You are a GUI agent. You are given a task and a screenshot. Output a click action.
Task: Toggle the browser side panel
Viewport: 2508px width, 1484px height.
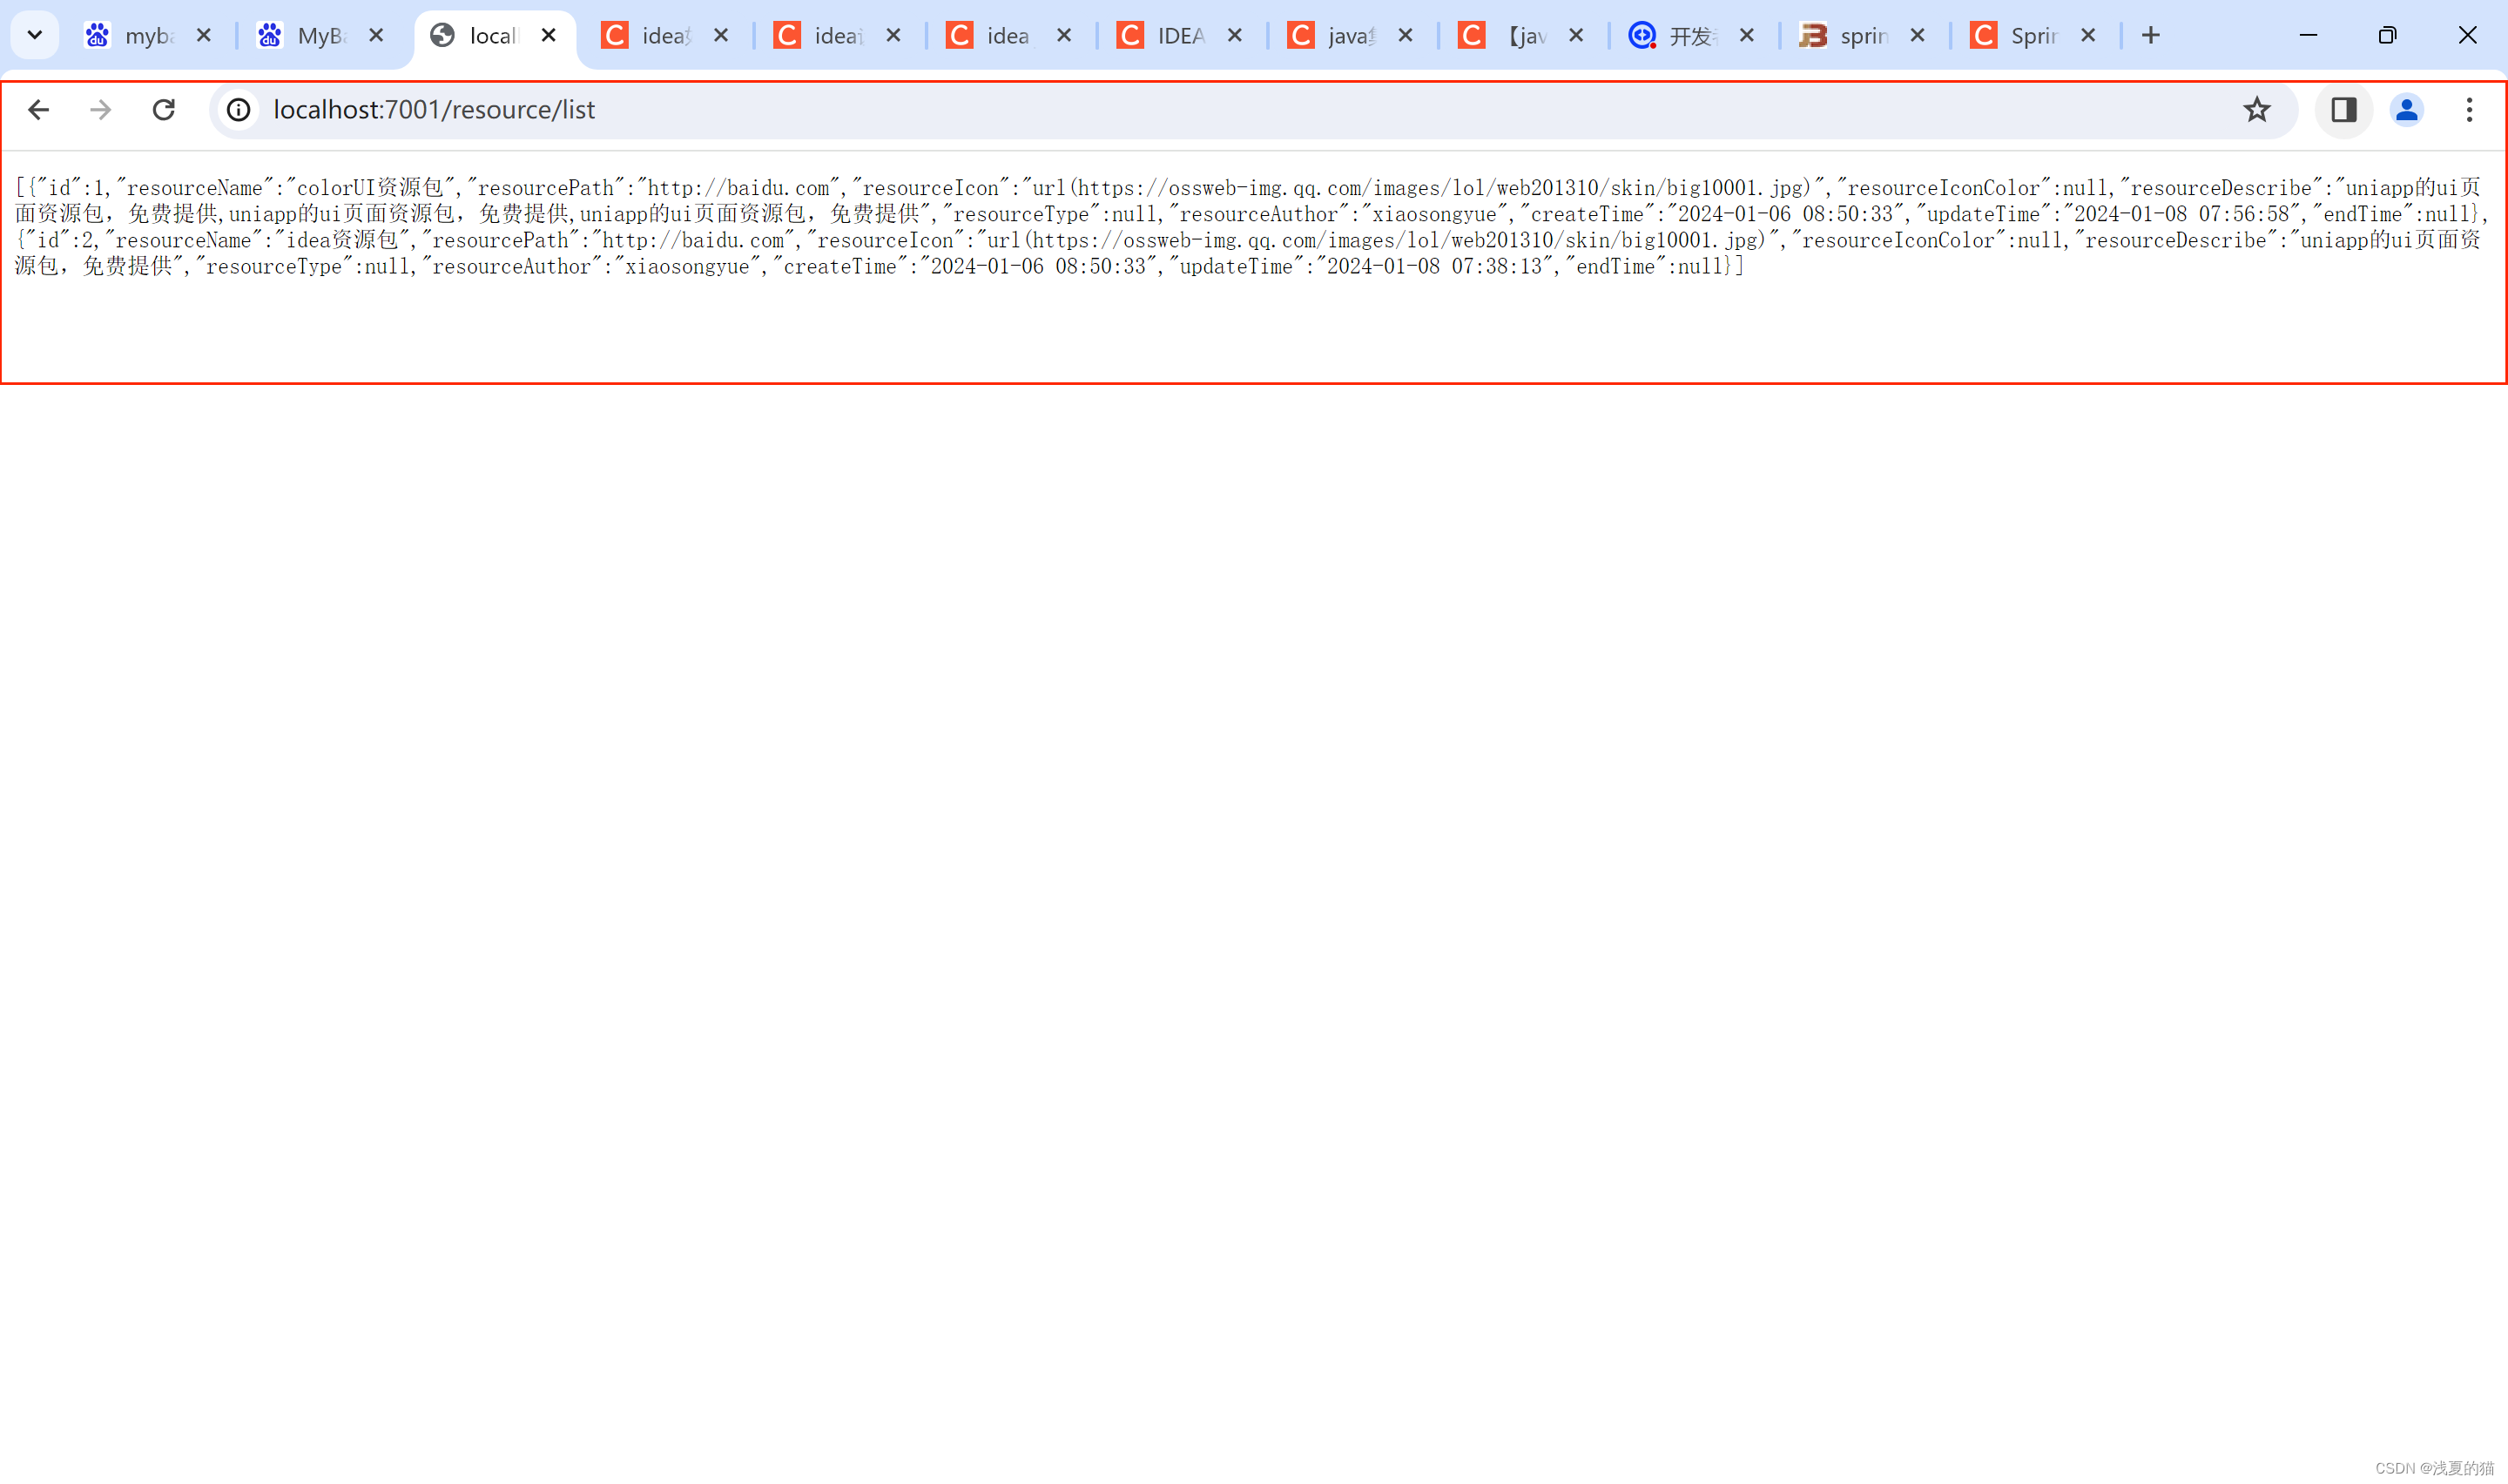coord(2344,110)
